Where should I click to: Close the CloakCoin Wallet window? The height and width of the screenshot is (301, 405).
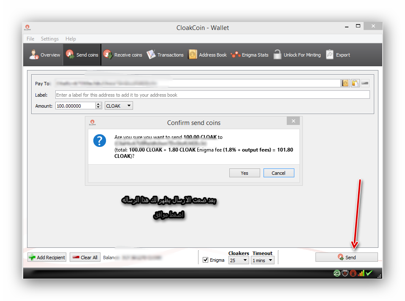(373, 26)
